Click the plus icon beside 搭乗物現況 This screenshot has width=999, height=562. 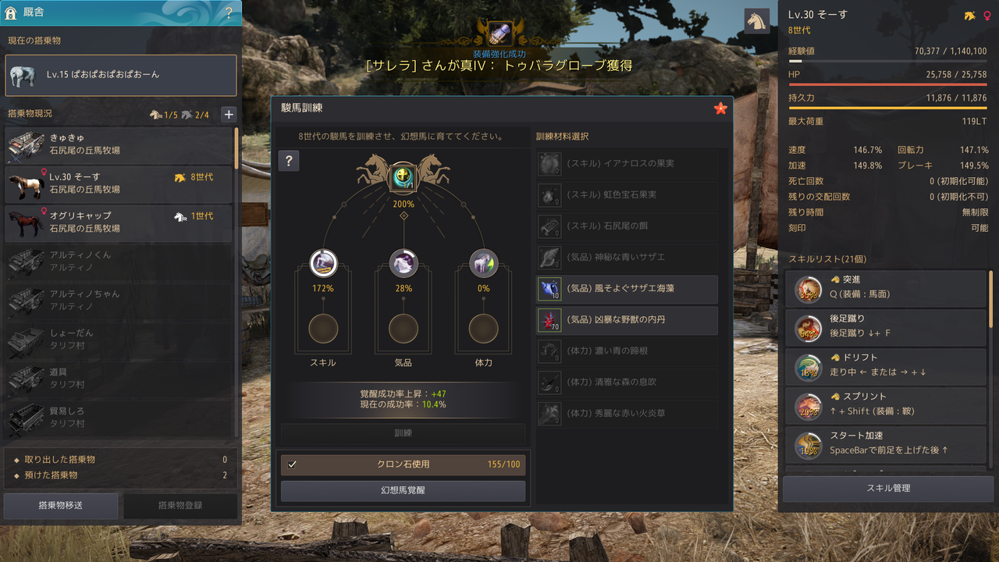click(x=229, y=115)
